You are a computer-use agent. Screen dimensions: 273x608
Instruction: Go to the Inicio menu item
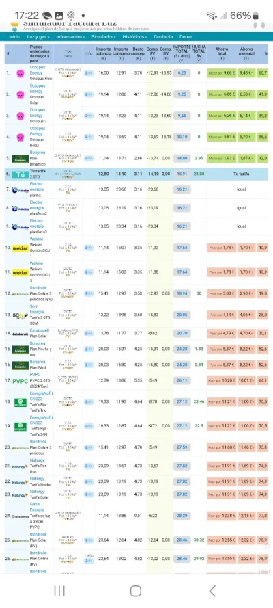pos(15,37)
